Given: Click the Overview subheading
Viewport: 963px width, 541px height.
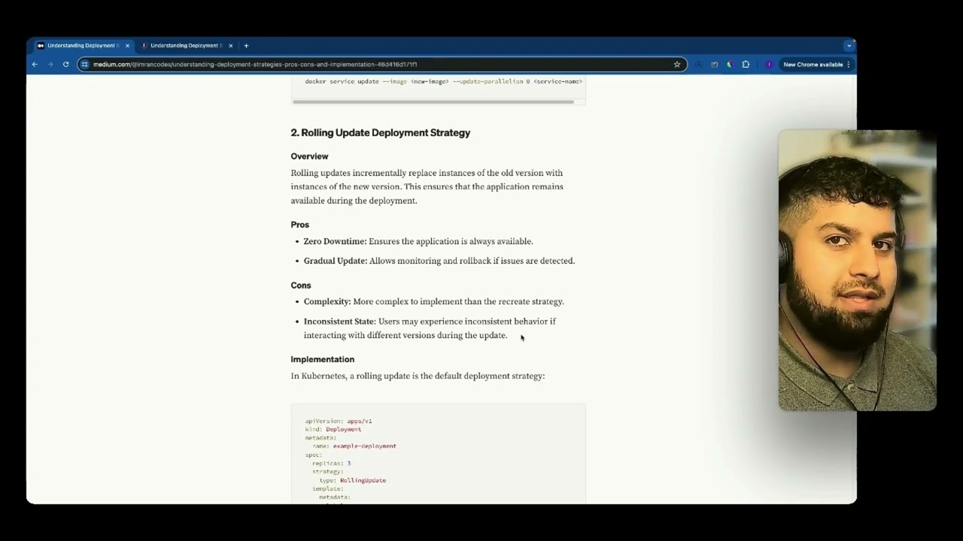Looking at the screenshot, I should click(x=309, y=156).
